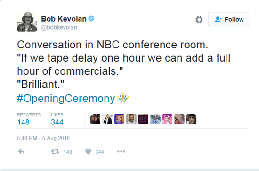Click the first liker avatar thumbnail
The image size is (259, 171).
pos(95,119)
